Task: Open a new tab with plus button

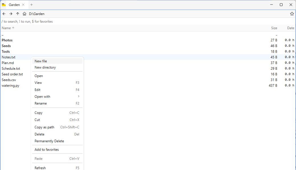Action: click(x=32, y=5)
